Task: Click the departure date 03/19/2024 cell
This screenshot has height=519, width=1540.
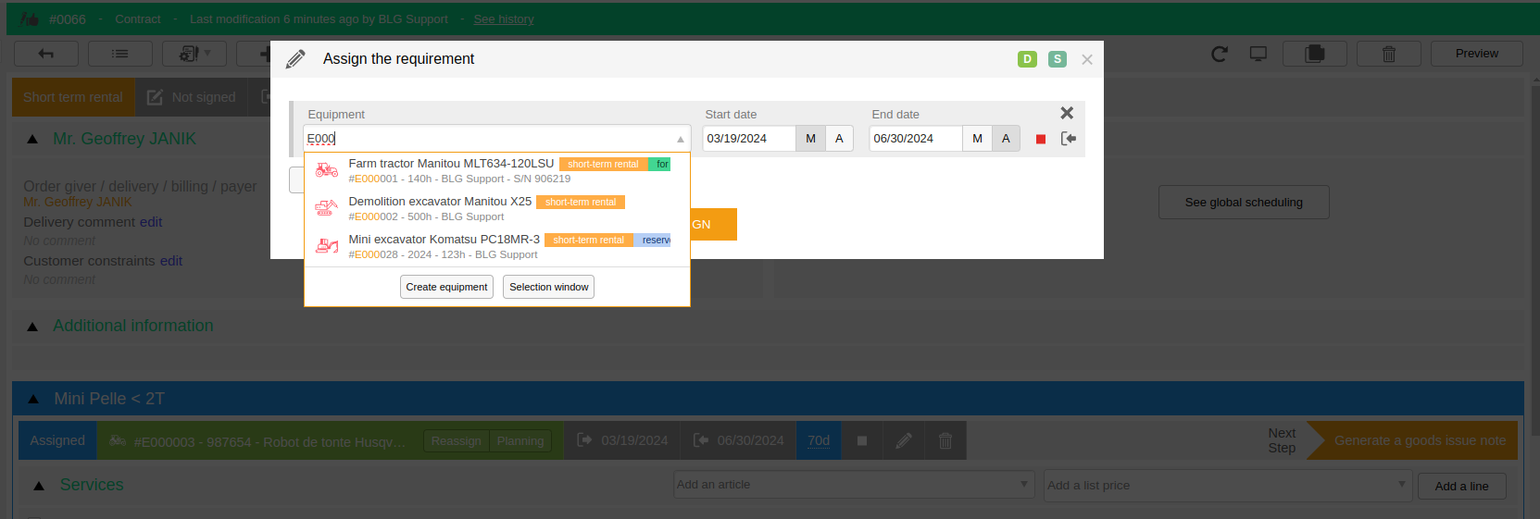Action: (x=622, y=440)
